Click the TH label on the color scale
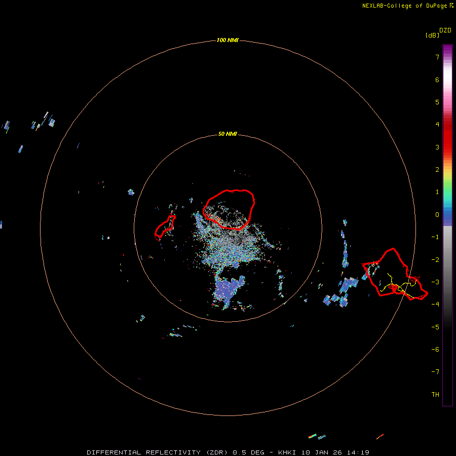This screenshot has height=456, width=456. point(435,394)
